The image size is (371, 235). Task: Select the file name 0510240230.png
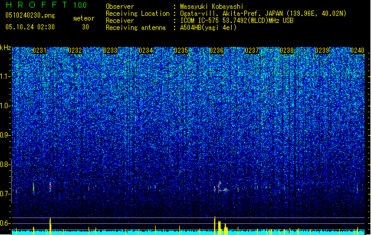(x=30, y=15)
